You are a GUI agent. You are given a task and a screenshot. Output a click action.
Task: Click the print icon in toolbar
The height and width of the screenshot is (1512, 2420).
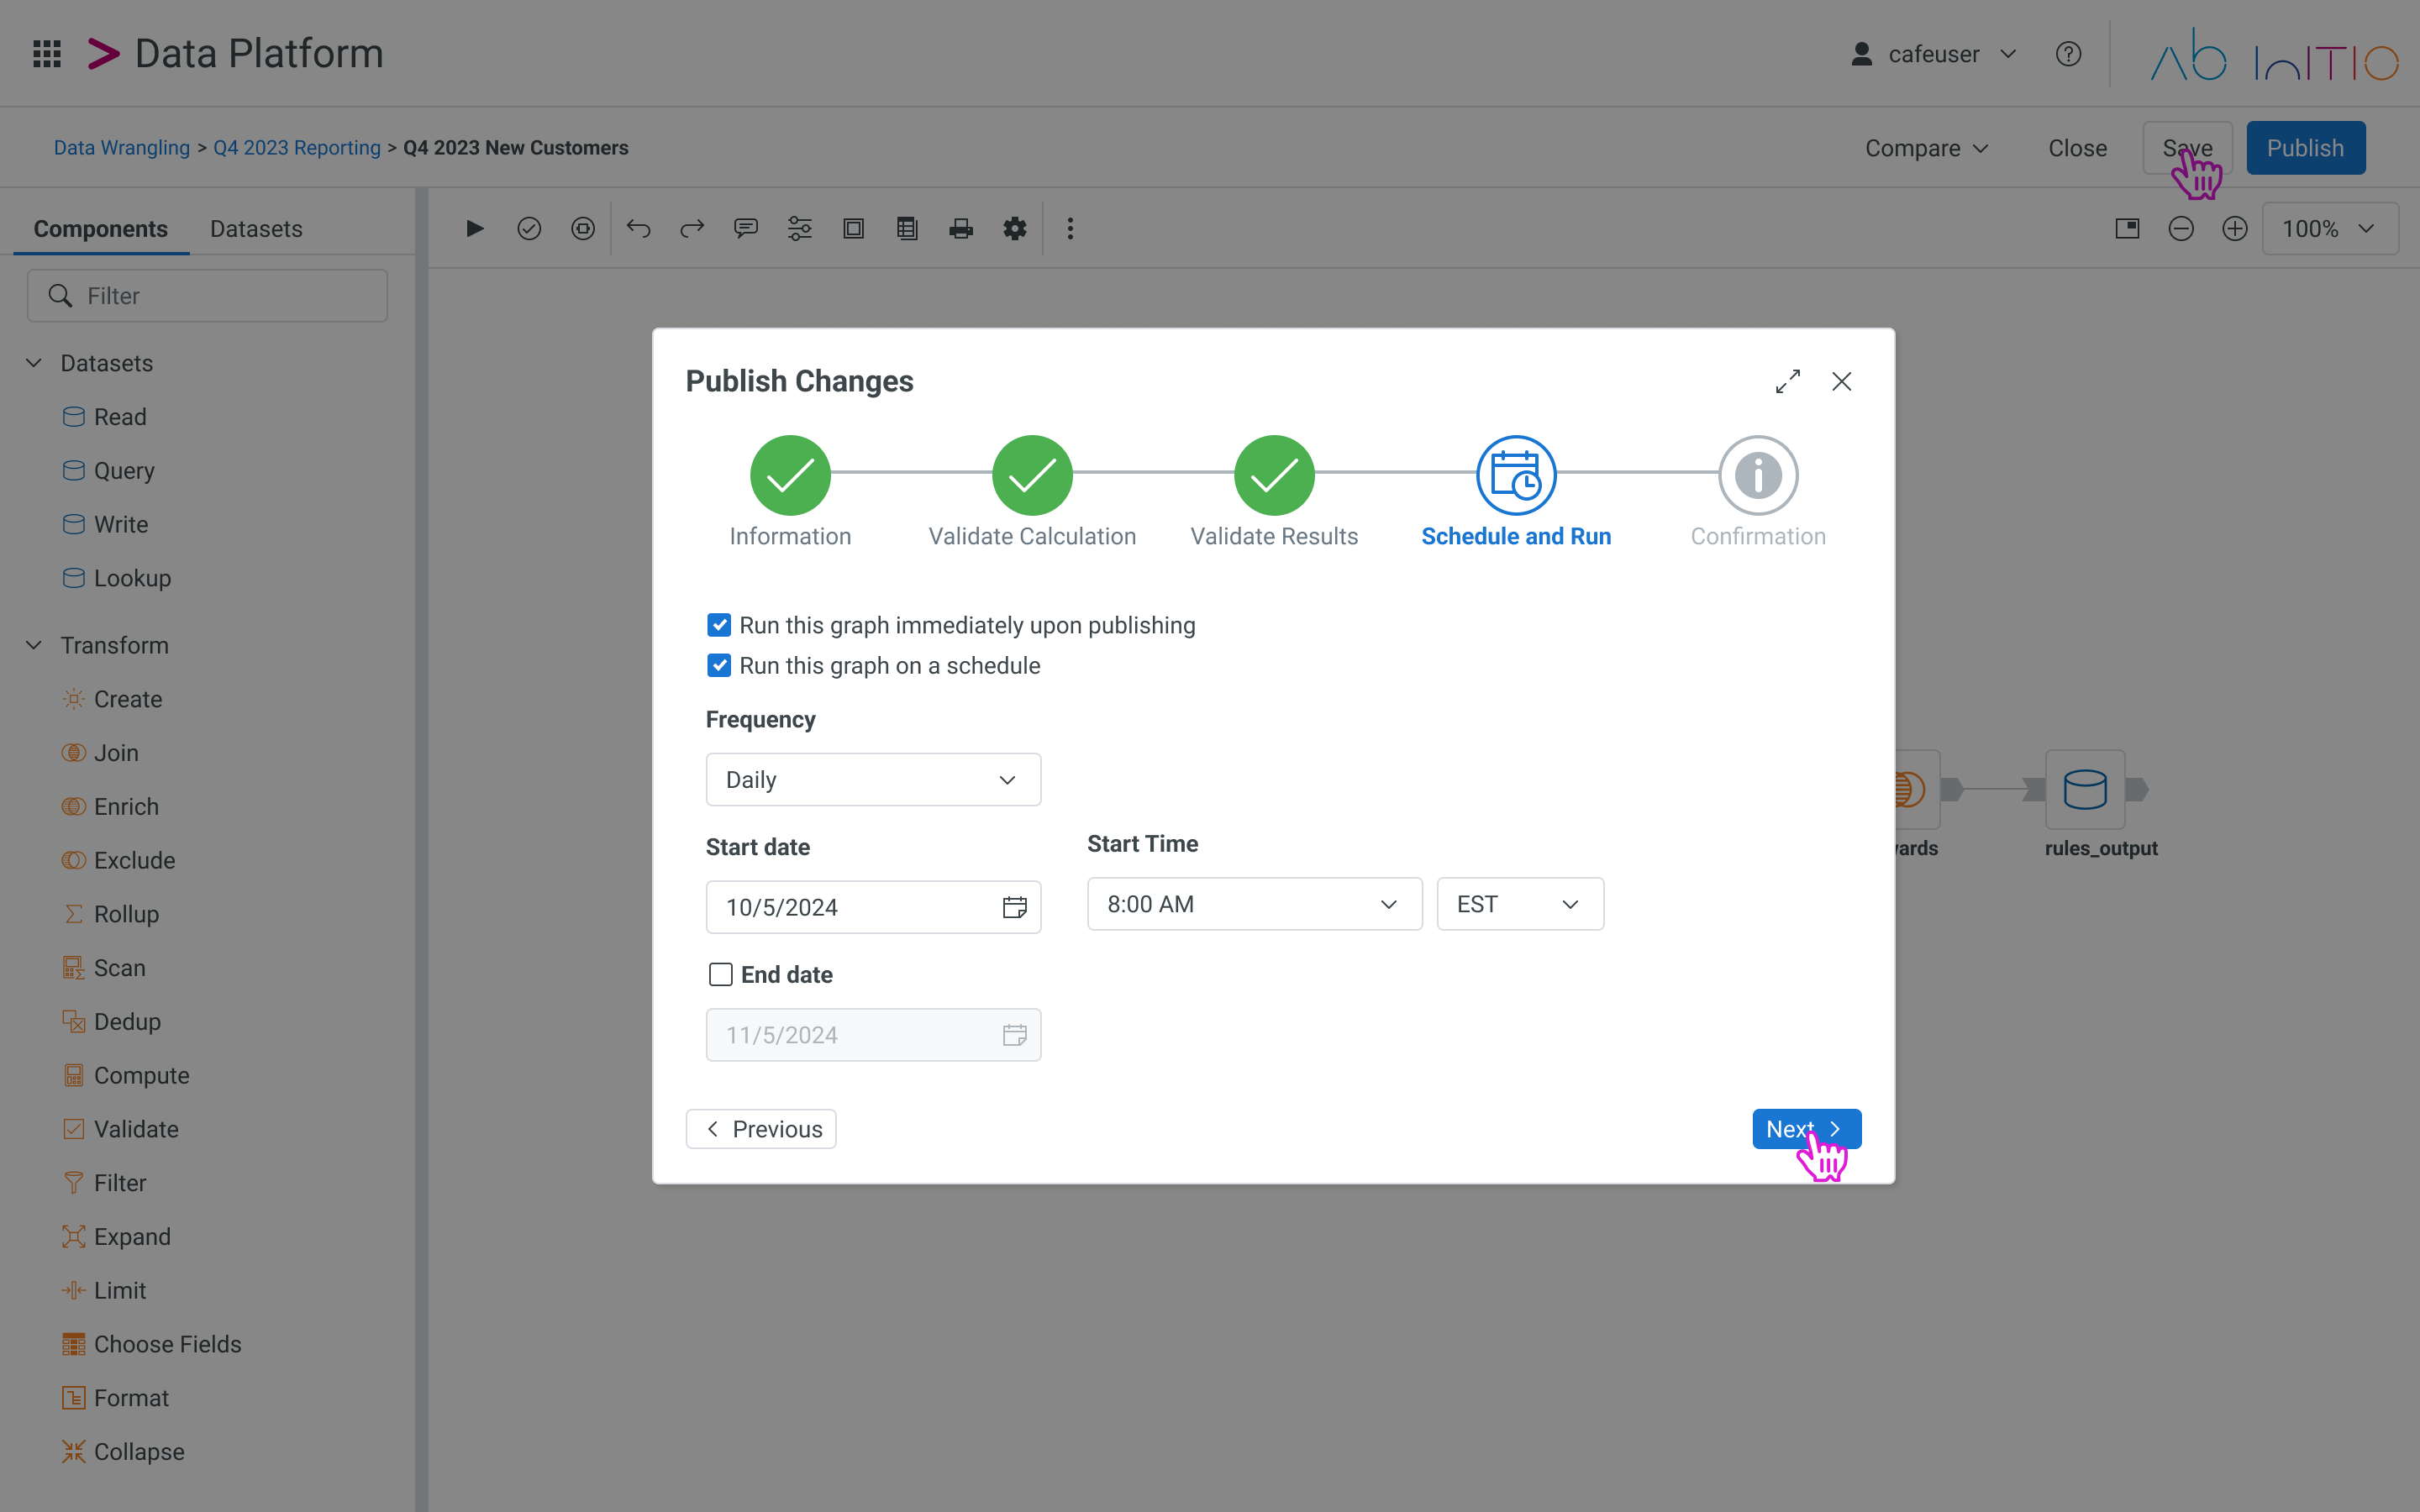(961, 229)
